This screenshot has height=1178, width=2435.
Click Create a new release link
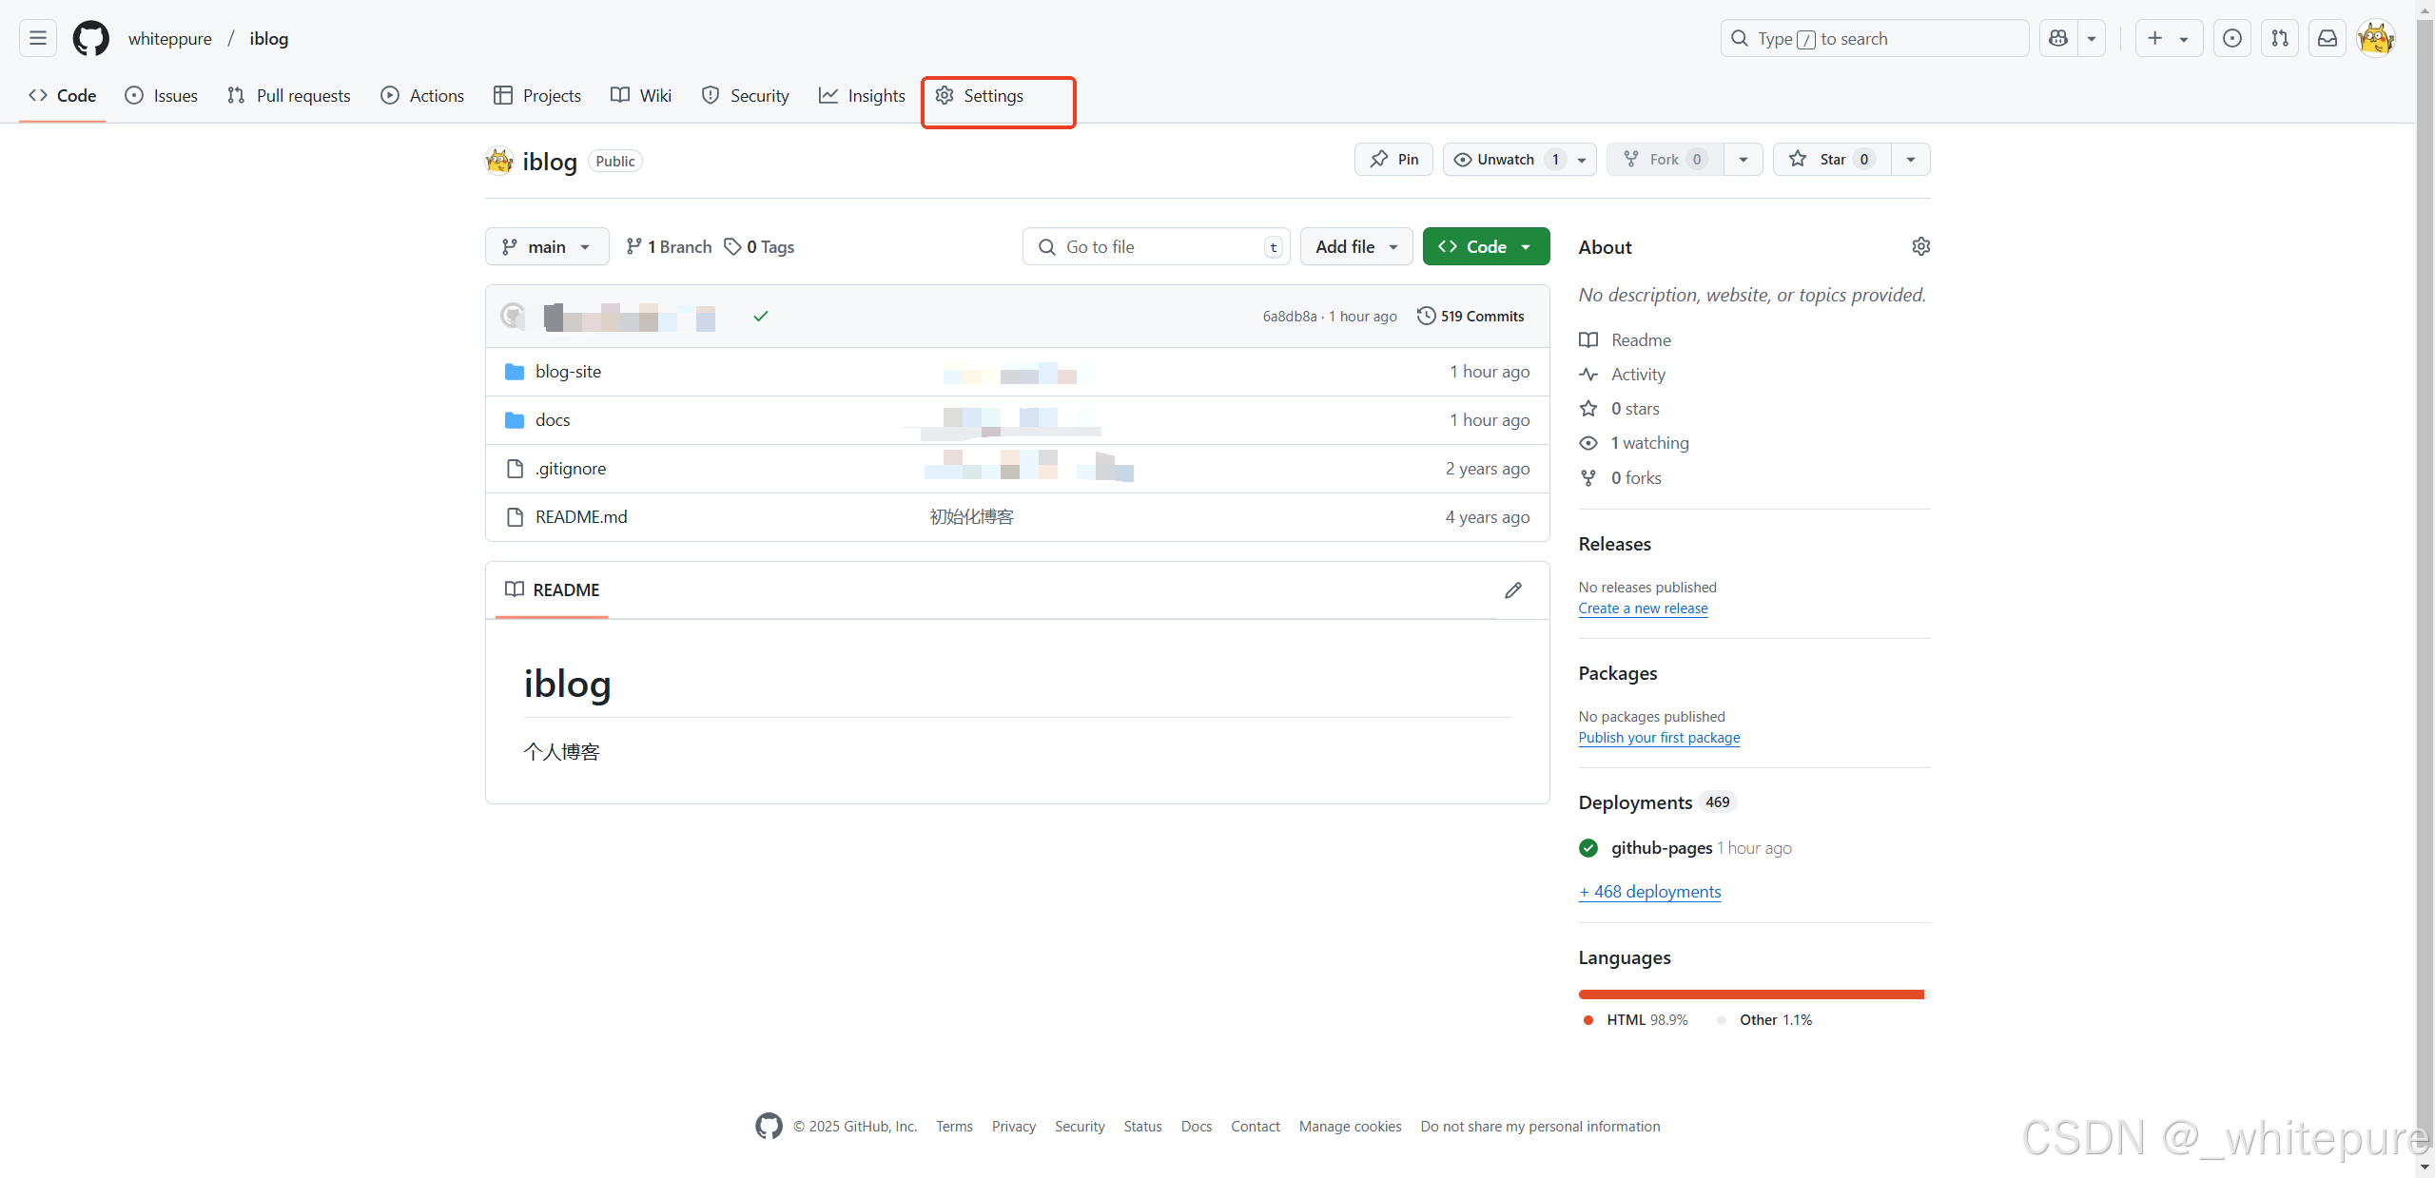click(x=1643, y=608)
